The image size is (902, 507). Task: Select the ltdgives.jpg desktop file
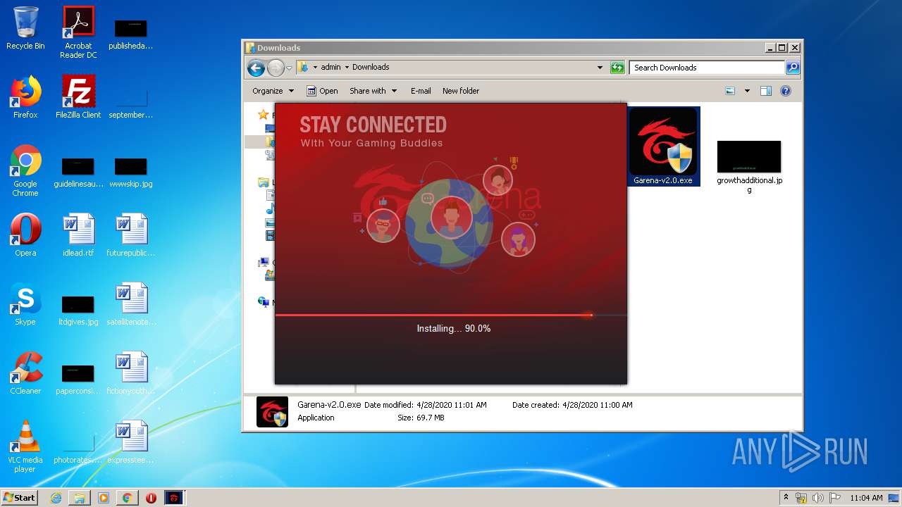coord(78,310)
